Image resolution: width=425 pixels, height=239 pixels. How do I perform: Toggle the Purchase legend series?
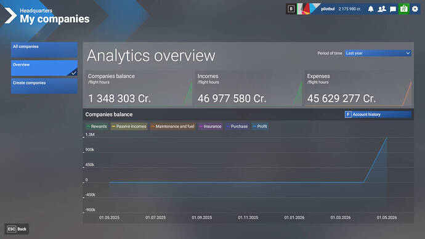(x=237, y=126)
